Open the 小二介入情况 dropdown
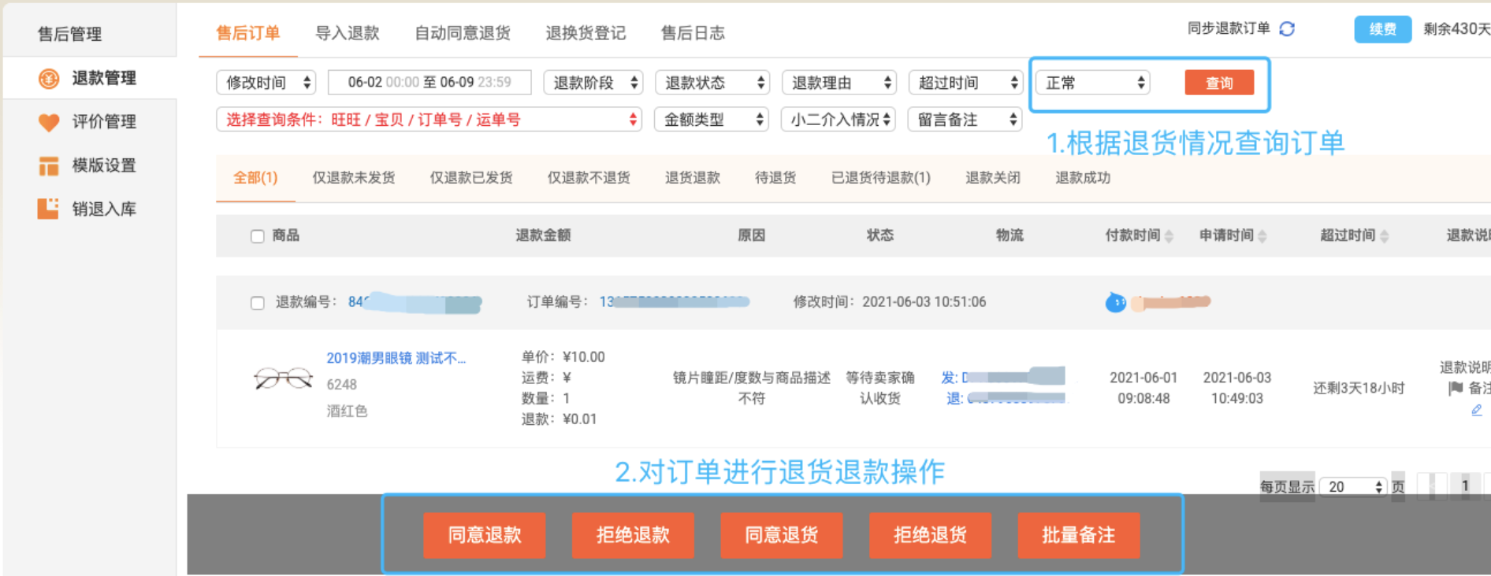This screenshot has height=576, width=1491. (x=838, y=120)
